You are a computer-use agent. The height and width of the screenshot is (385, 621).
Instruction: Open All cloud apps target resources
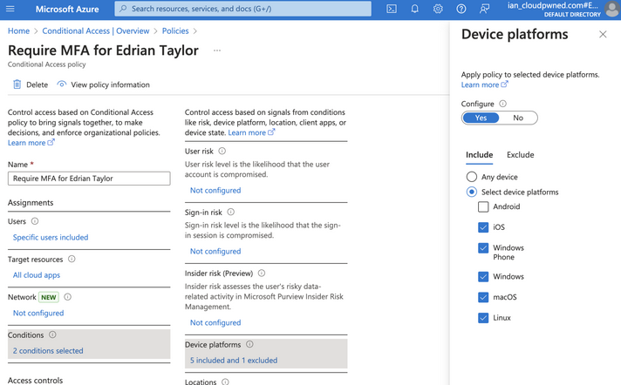tap(37, 275)
